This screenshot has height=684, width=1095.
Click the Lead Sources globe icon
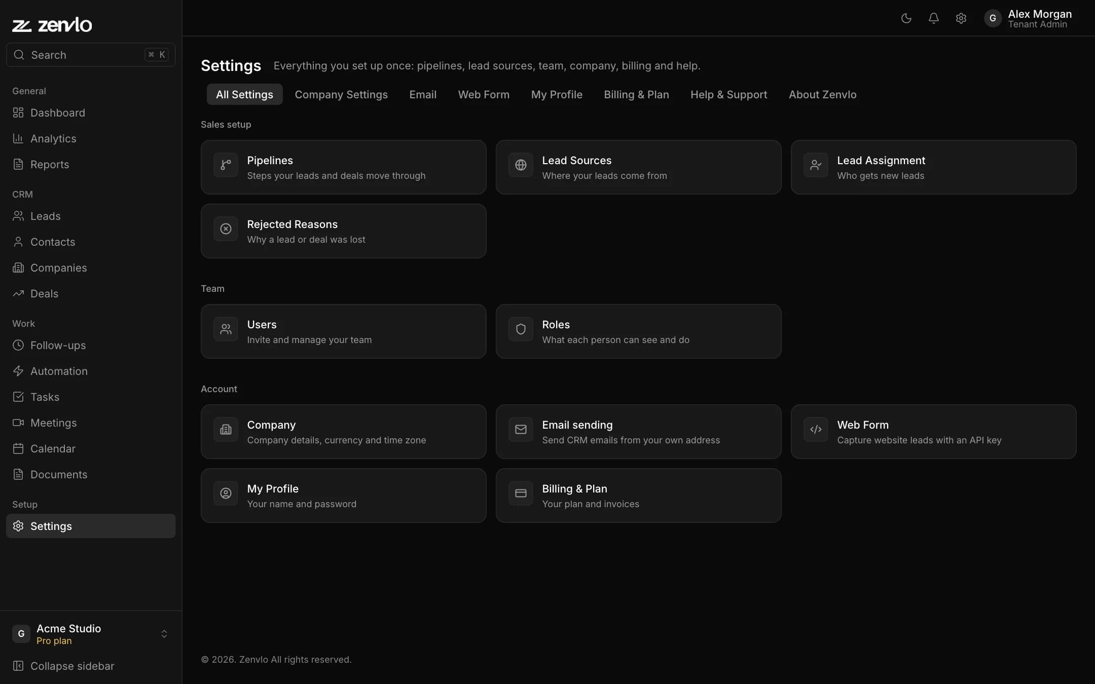[521, 165]
